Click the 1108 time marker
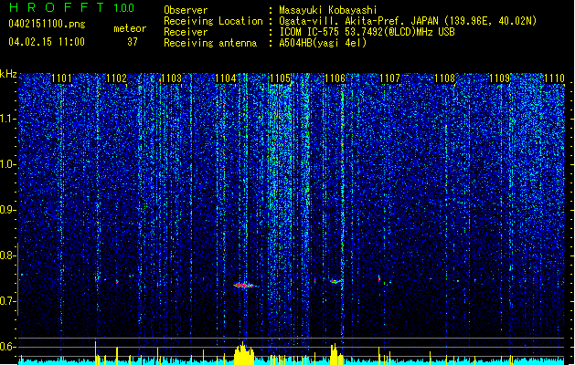The height and width of the screenshot is (365, 575). pos(445,78)
